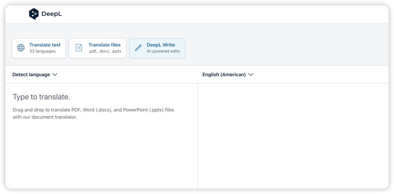Viewport: 394px width, 194px height.
Task: Open the English (American) target language dropdown
Action: tap(228, 74)
